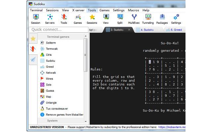Screen dimensions: 212x132
Task: Open the Sessions menu
Action: (x=52, y=10)
